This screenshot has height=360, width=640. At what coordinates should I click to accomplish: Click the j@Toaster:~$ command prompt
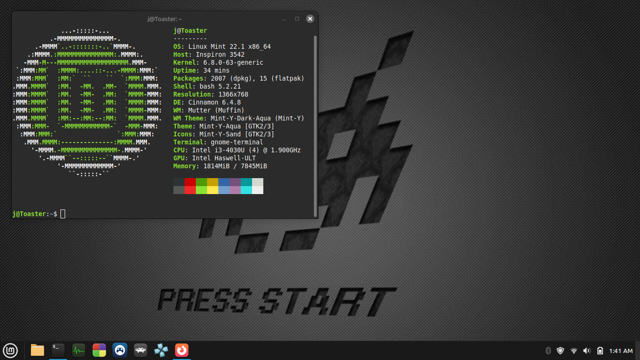pyautogui.click(x=35, y=214)
